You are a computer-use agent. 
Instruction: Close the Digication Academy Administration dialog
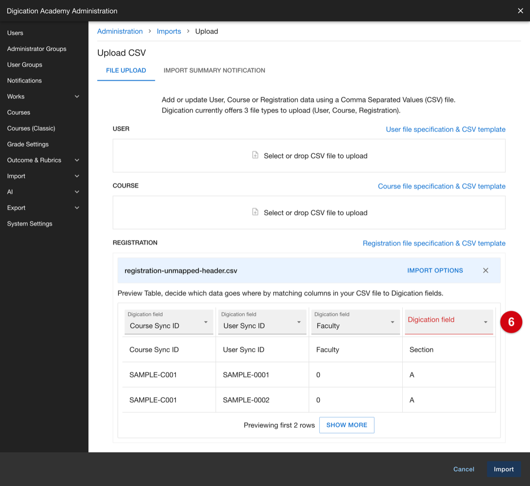pyautogui.click(x=520, y=11)
